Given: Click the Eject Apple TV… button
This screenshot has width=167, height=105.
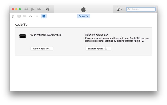Looking at the screenshot, I should coord(42,49).
